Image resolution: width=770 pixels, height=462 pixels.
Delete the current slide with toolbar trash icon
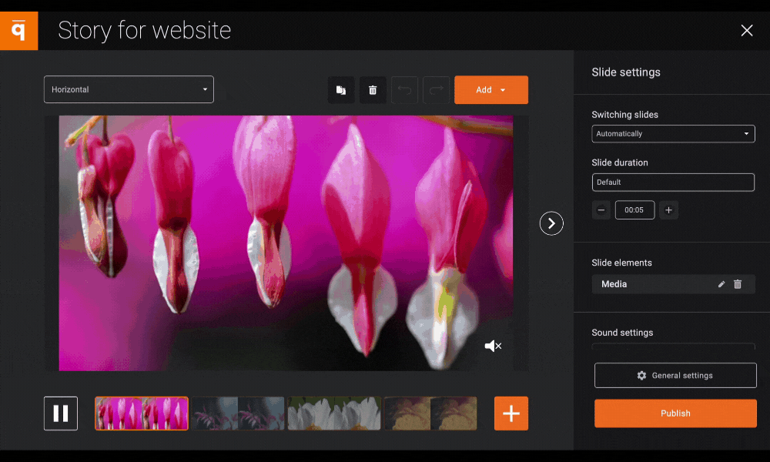click(x=373, y=90)
